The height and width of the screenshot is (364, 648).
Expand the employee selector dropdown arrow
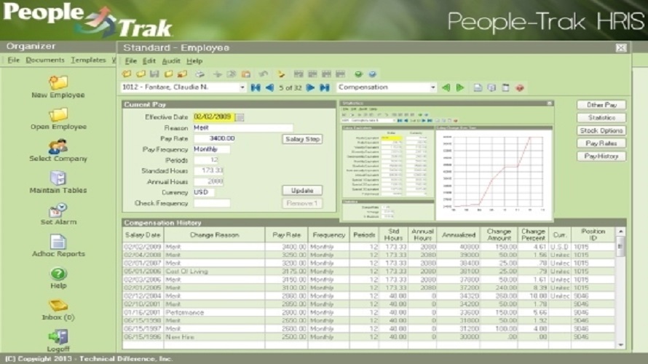(242, 87)
